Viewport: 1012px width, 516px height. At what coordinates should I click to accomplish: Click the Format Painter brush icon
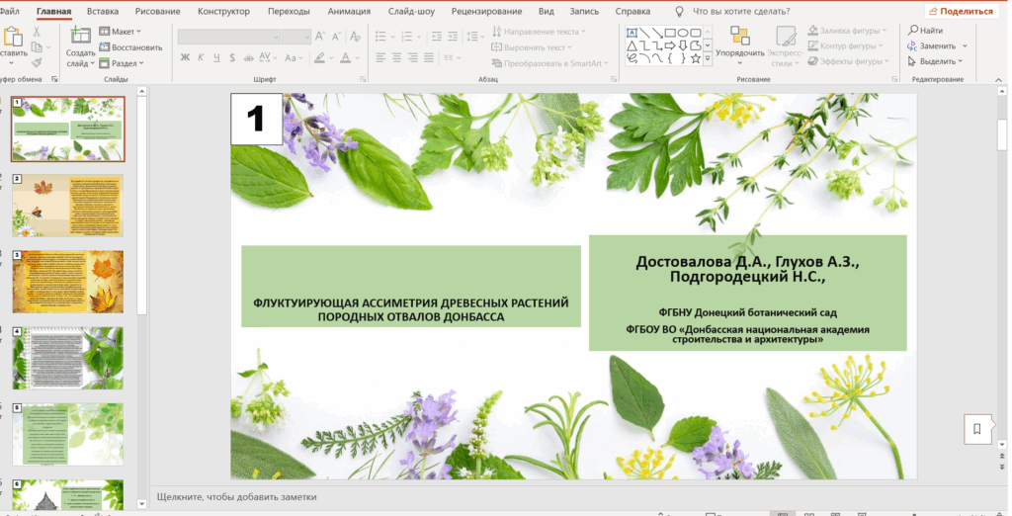37,62
